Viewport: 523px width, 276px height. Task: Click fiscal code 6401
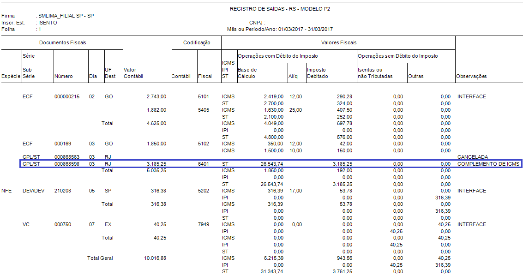pos(204,164)
